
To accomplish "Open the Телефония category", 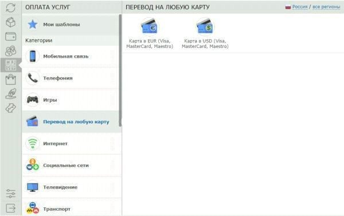I will [x=71, y=78].
